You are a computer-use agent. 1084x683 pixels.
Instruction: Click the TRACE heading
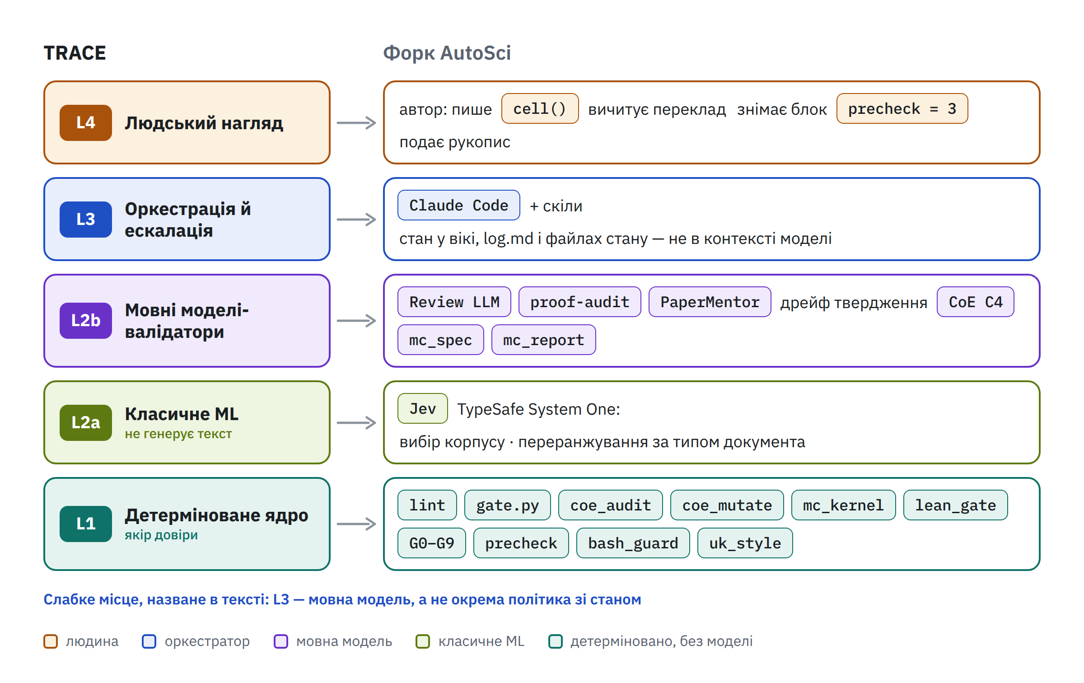(75, 53)
